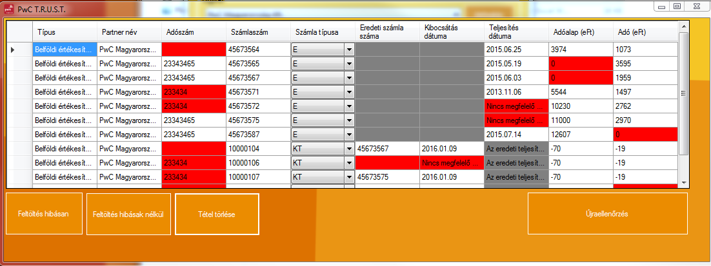
Task: Open Számla típusa dropdown for invoice 45673572
Action: pyautogui.click(x=349, y=107)
